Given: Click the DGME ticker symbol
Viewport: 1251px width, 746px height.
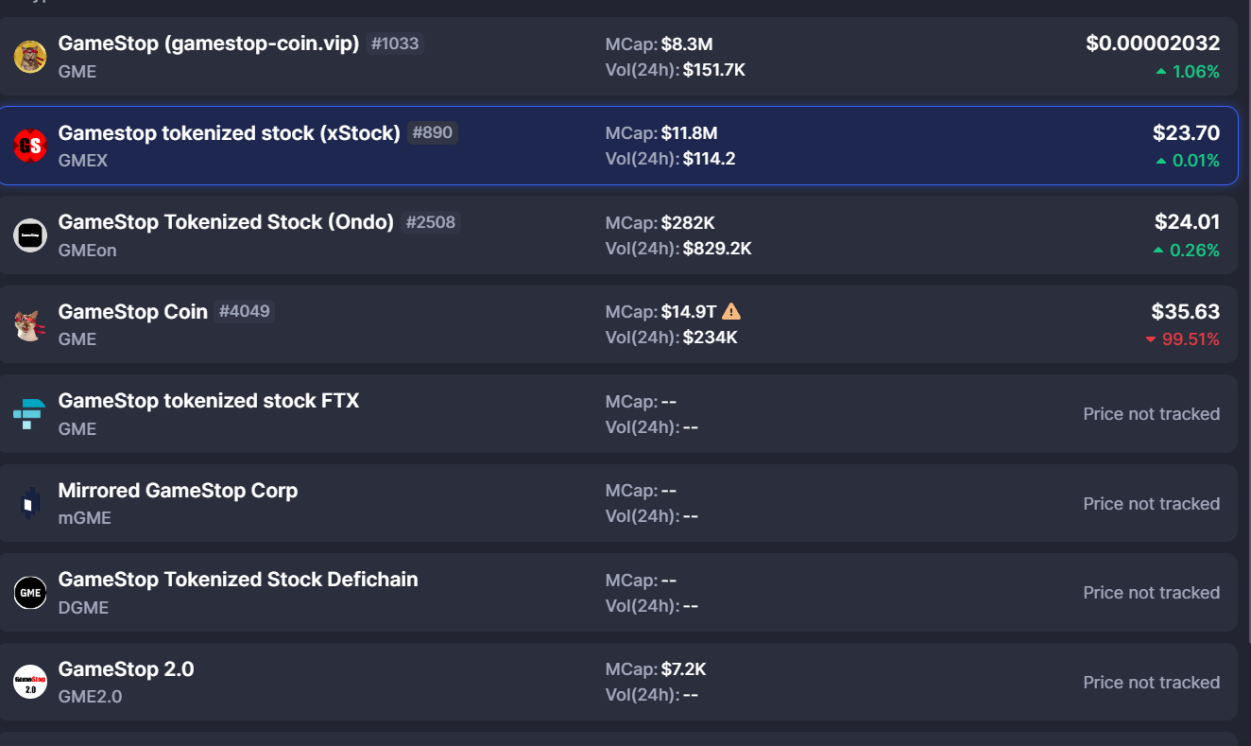Looking at the screenshot, I should (84, 608).
